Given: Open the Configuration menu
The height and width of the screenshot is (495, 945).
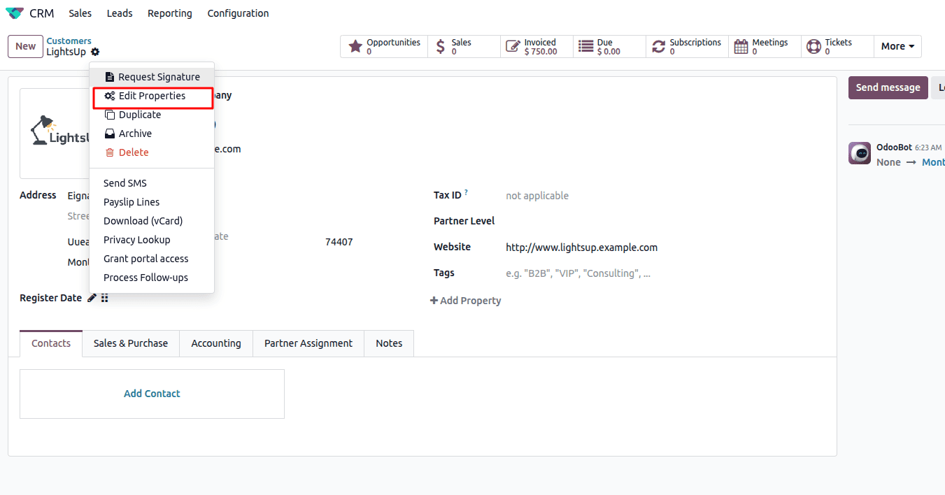Looking at the screenshot, I should tap(238, 13).
